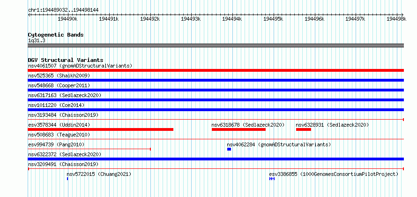The width and height of the screenshot is (417, 197).
Task: Click the short red bar under nsv6328931
Action: point(304,129)
